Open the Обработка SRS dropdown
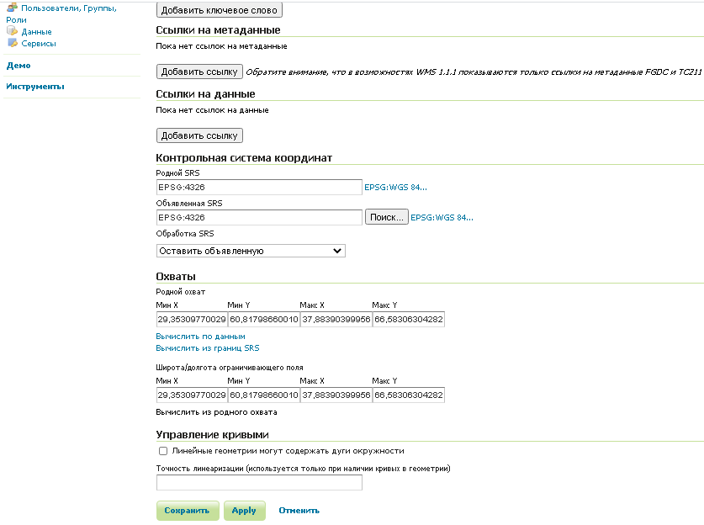The height and width of the screenshot is (525, 704). click(248, 251)
